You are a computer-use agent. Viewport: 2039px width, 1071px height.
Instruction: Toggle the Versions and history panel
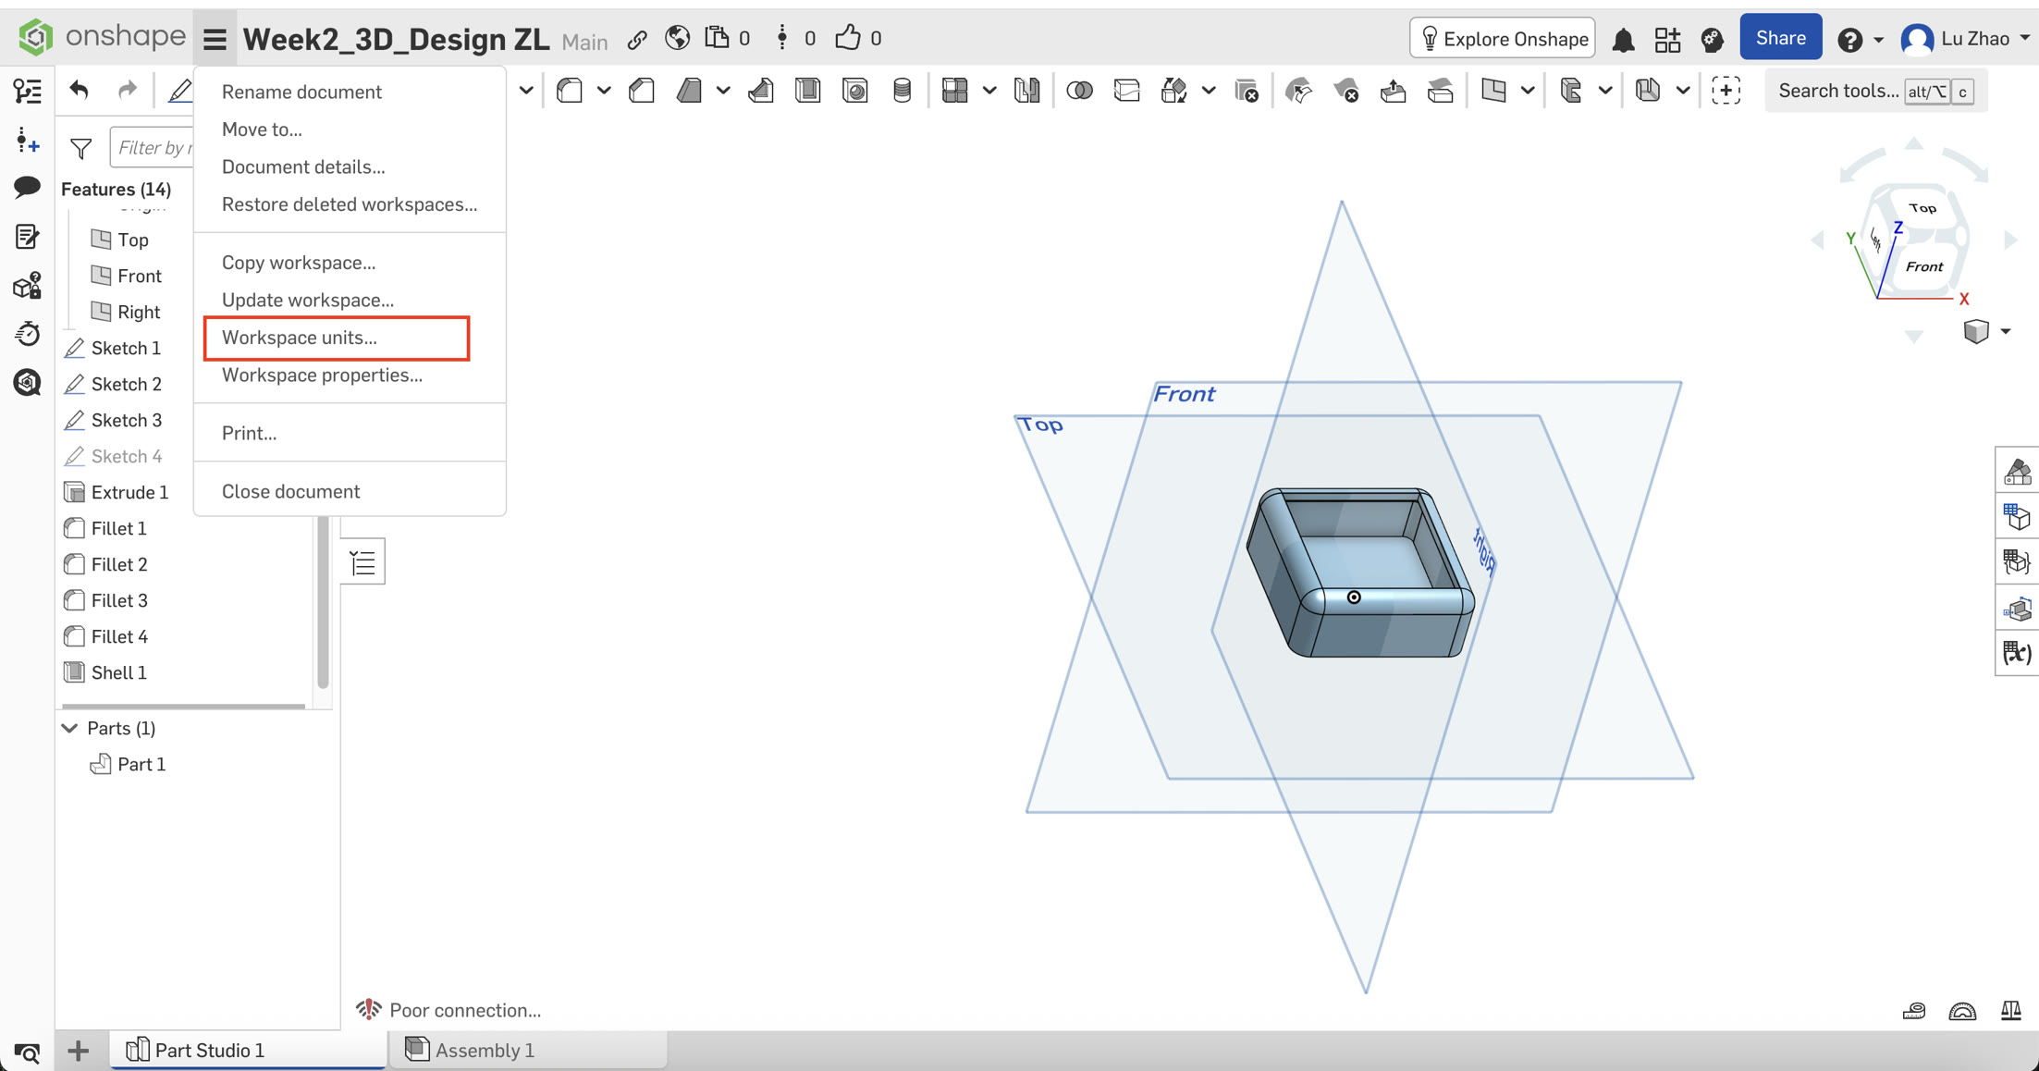click(x=27, y=334)
